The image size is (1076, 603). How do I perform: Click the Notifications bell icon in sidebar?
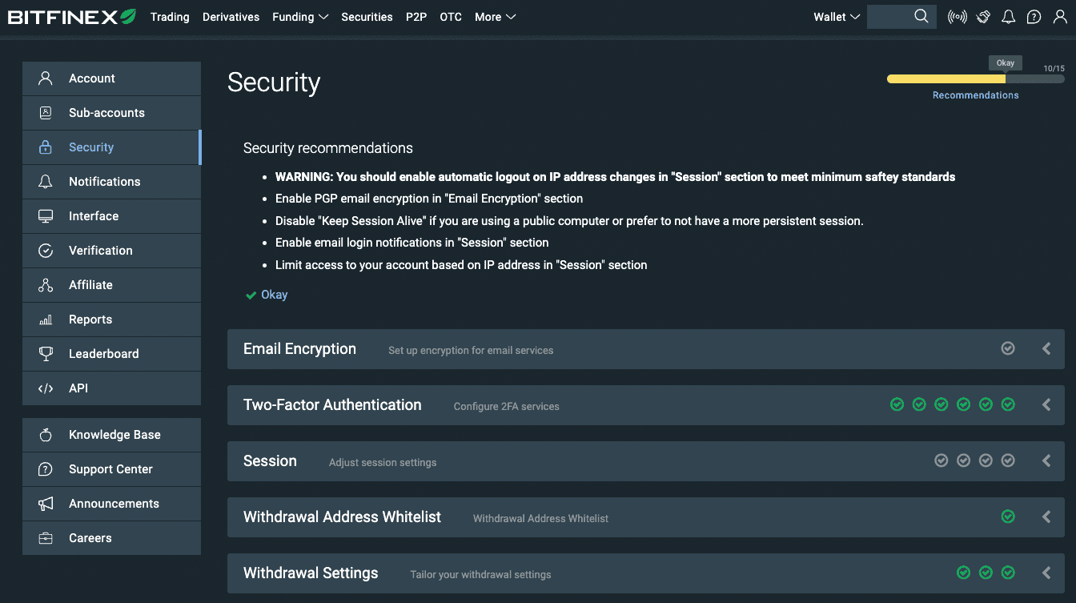coord(46,182)
